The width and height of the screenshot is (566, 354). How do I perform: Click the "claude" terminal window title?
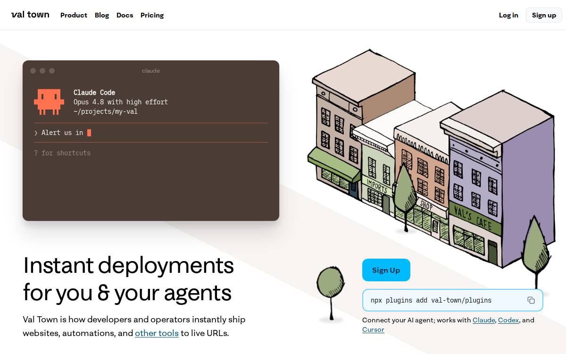point(151,71)
